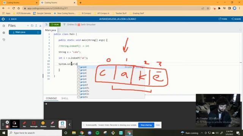Open the Windows Start menu
Screen dimensions: 243x136
click(4, 133)
